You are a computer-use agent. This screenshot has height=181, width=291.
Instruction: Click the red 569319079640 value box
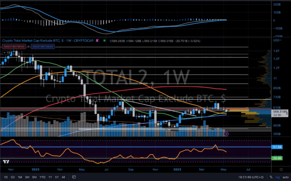pos(15,46)
